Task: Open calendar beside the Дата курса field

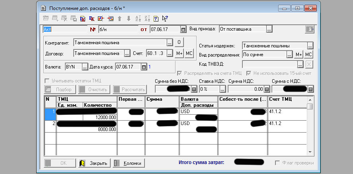Action: 144,67
